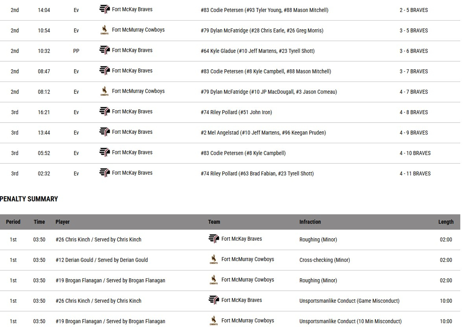Click the Infraction column header
Image resolution: width=464 pixels, height=327 pixels.
pyautogui.click(x=310, y=222)
